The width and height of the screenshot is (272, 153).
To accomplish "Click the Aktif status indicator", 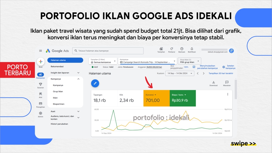I will point(95,67).
